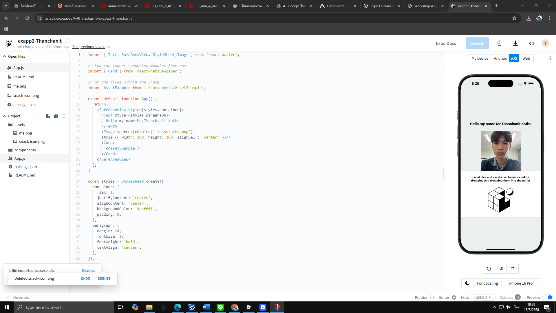Toggle dark mode with moon icon
This screenshot has height=313, width=556.
tap(467, 283)
